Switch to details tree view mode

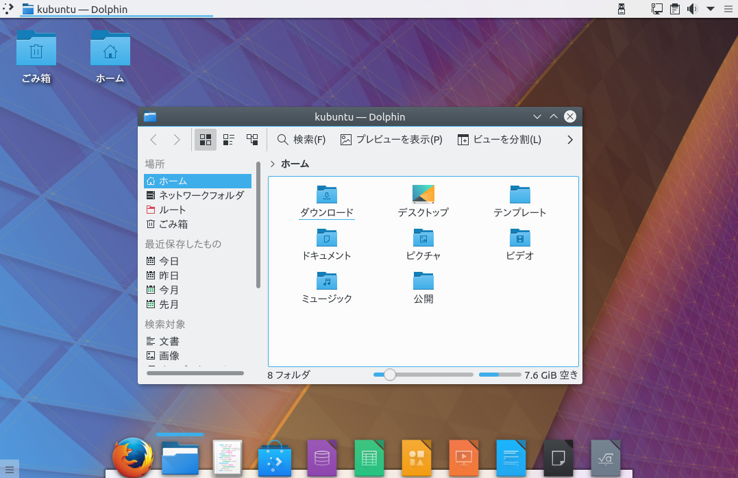(x=252, y=140)
